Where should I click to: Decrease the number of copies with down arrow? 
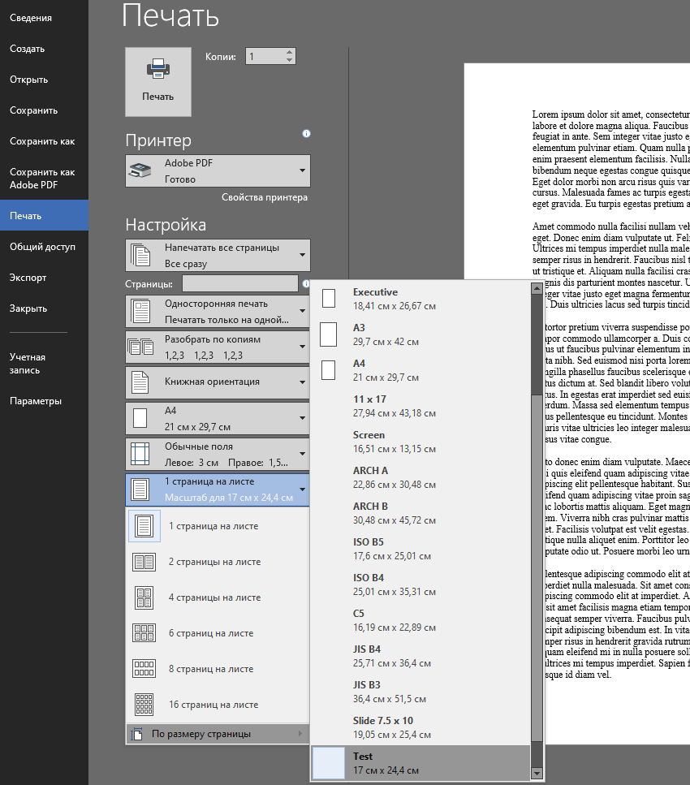[x=290, y=60]
